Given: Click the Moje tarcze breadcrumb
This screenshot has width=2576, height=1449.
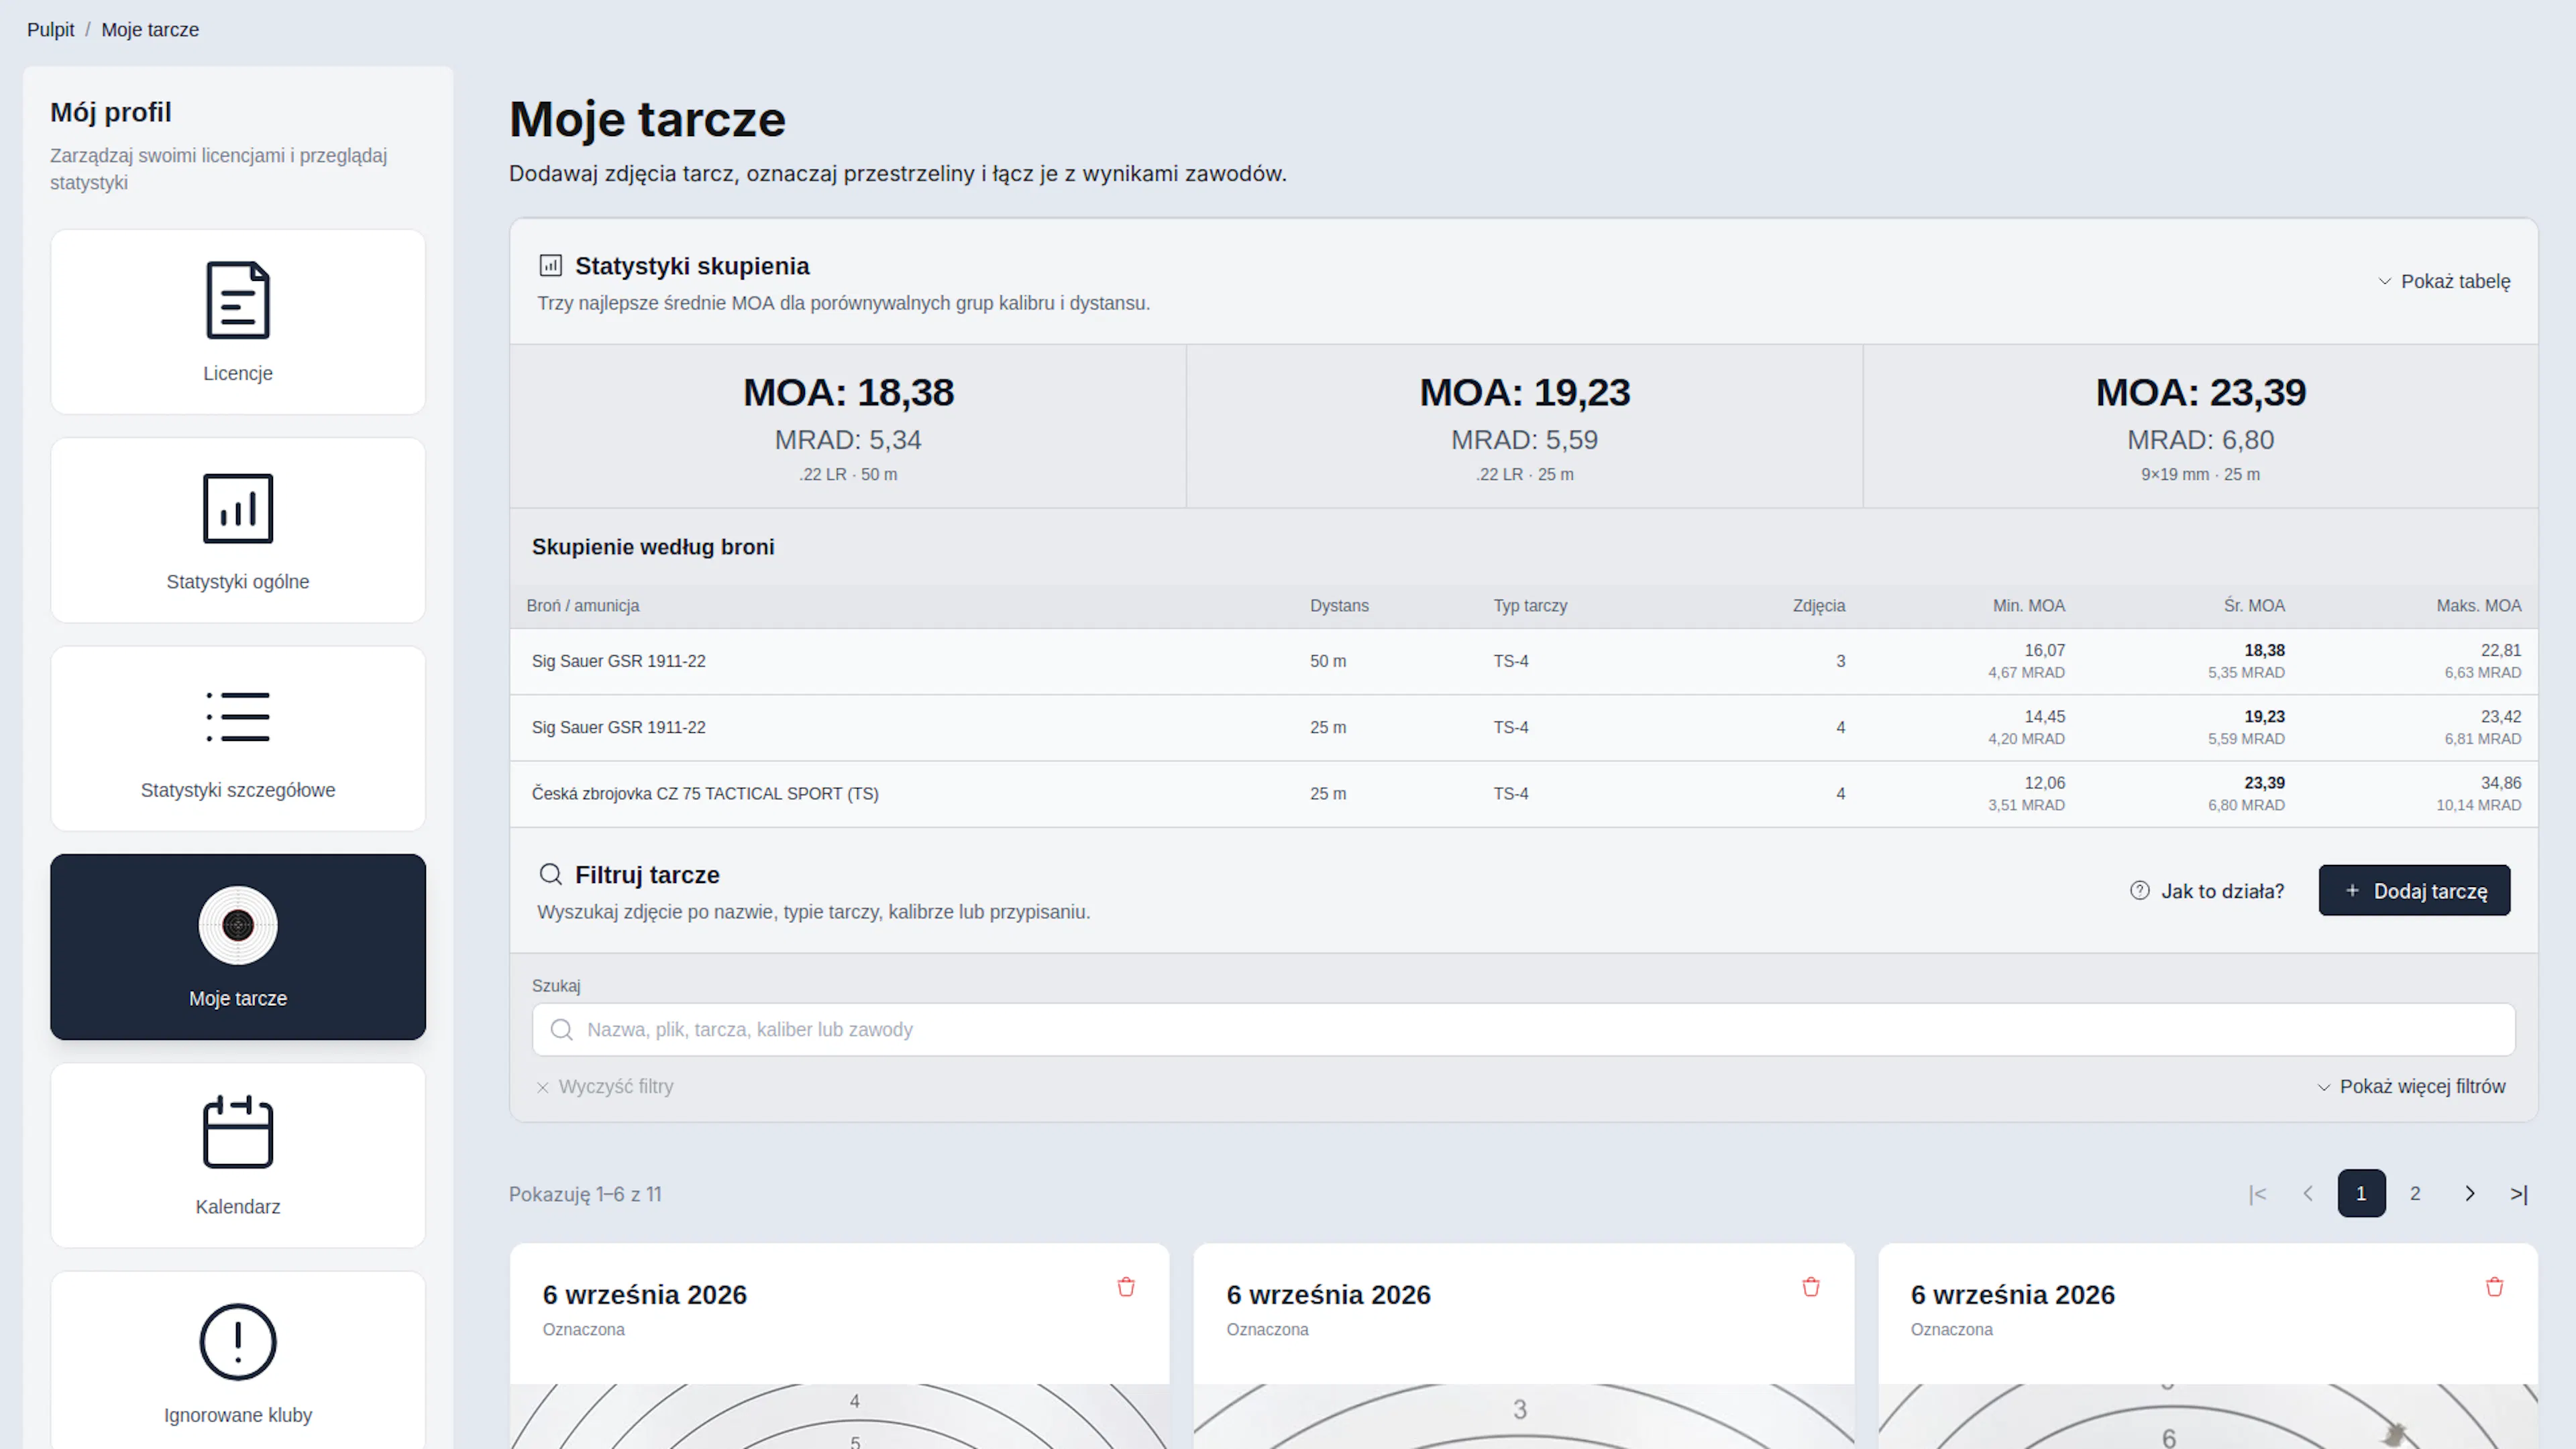Looking at the screenshot, I should click(x=150, y=30).
